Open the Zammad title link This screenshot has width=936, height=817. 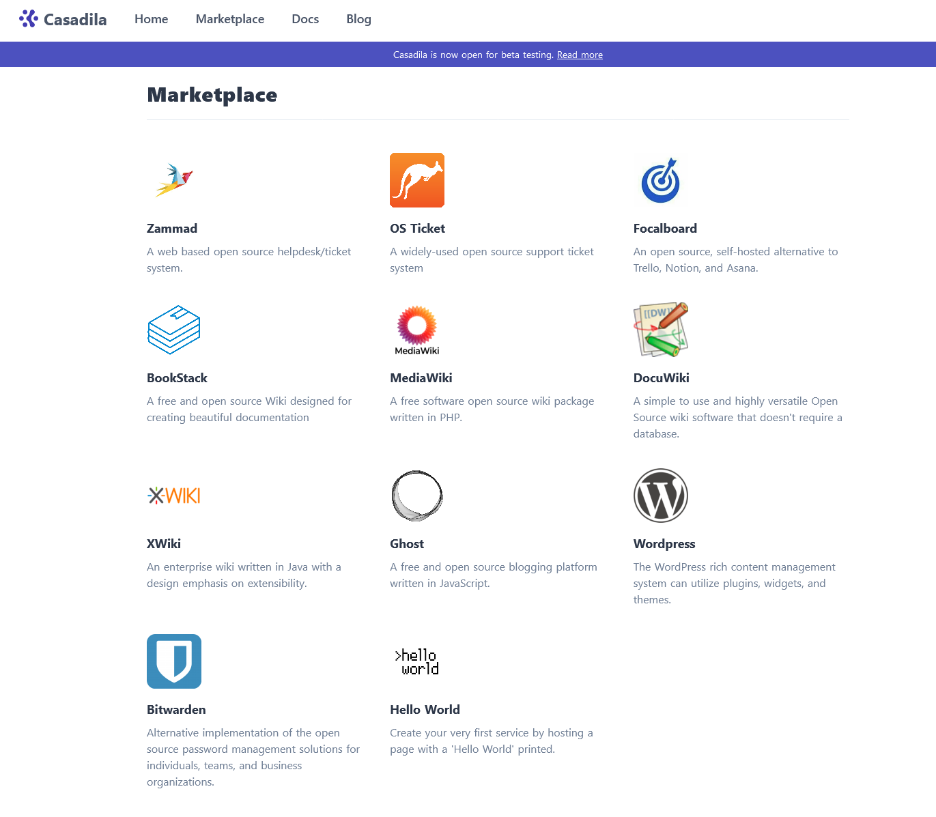tap(172, 229)
